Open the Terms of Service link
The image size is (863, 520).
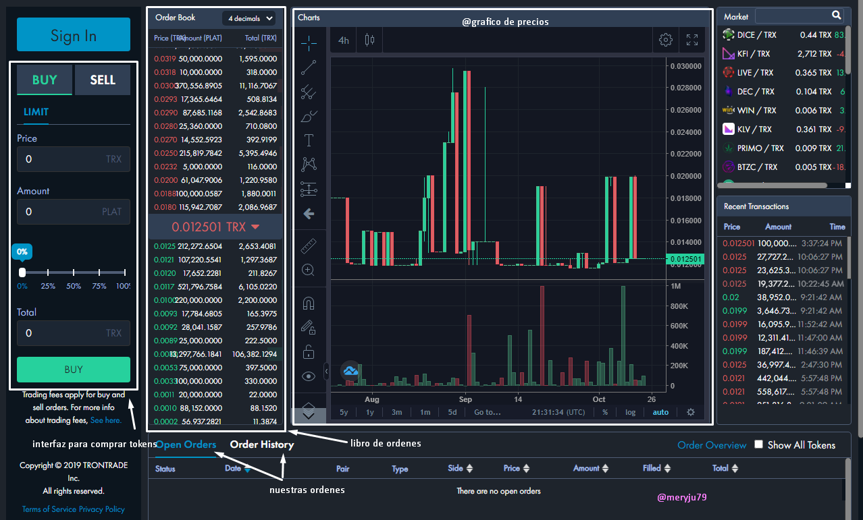49,509
